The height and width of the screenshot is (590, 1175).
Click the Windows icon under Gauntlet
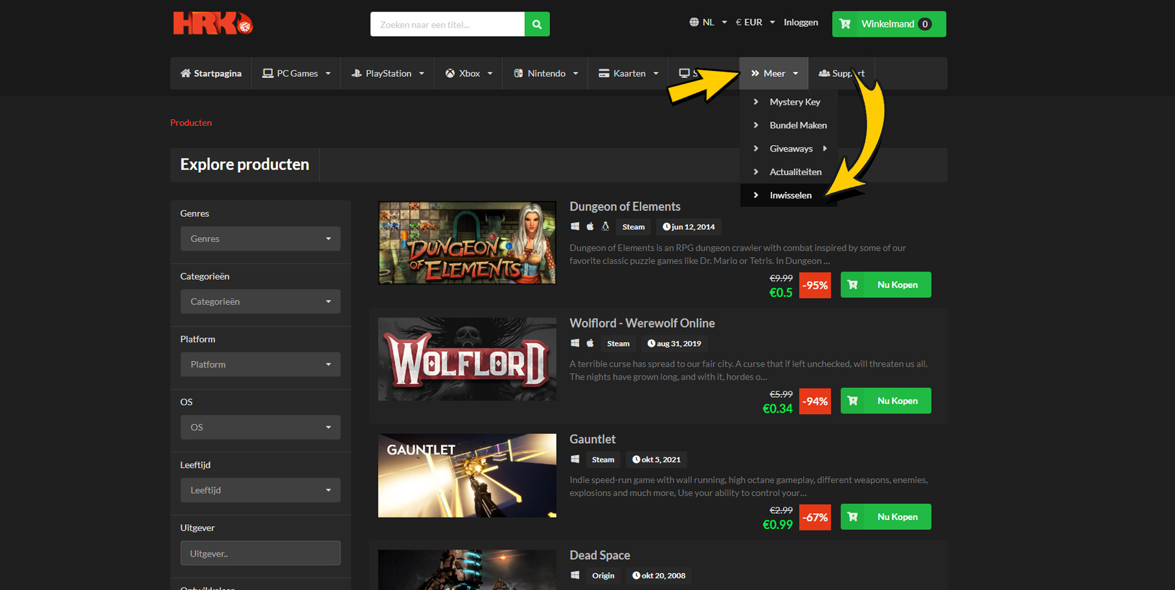575,460
